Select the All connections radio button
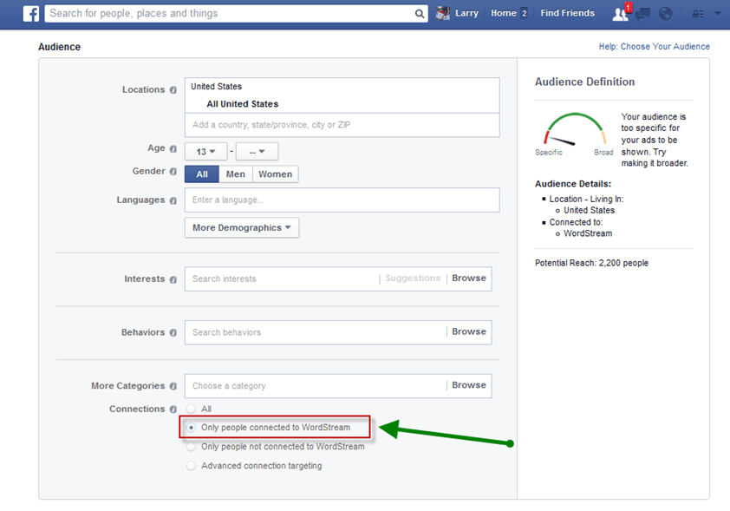Screen dimensions: 730x511 pyautogui.click(x=191, y=409)
